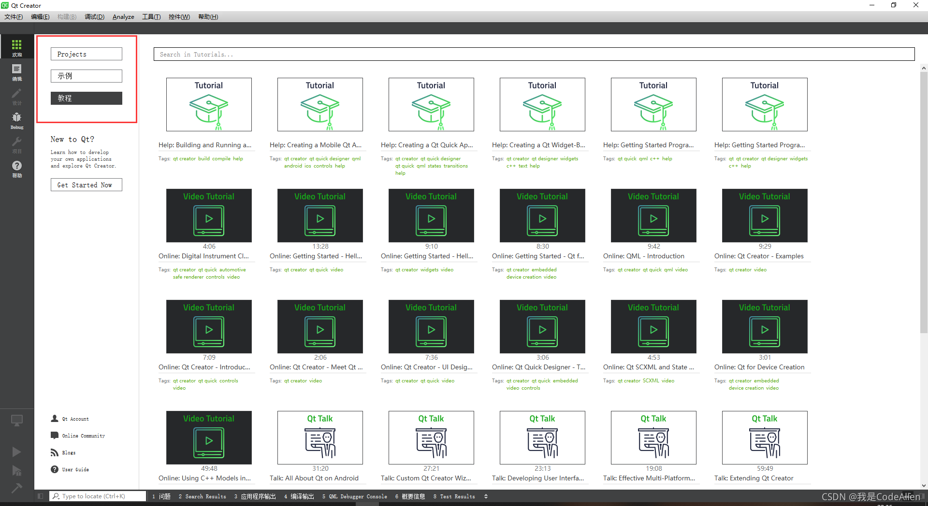Focus the Search in Tutorials field
The width and height of the screenshot is (928, 506).
tap(534, 54)
